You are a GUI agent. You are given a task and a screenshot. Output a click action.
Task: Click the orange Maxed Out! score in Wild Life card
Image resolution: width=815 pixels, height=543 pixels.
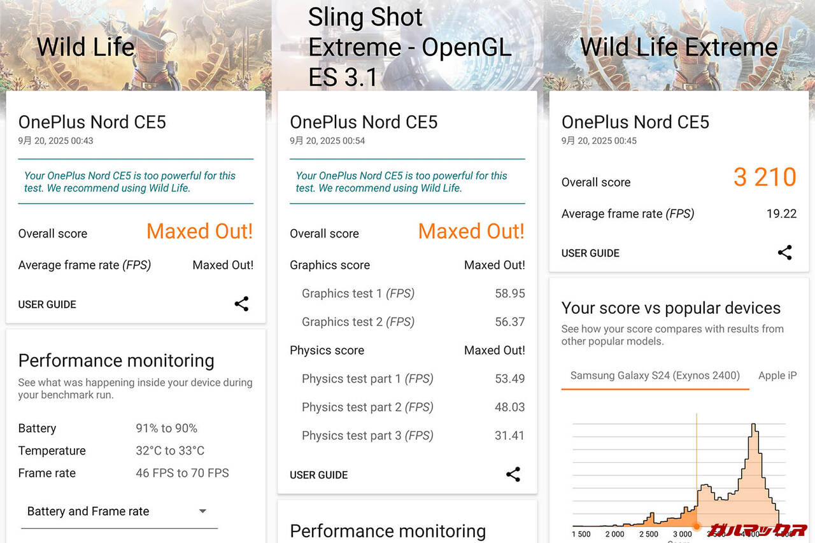click(x=199, y=231)
